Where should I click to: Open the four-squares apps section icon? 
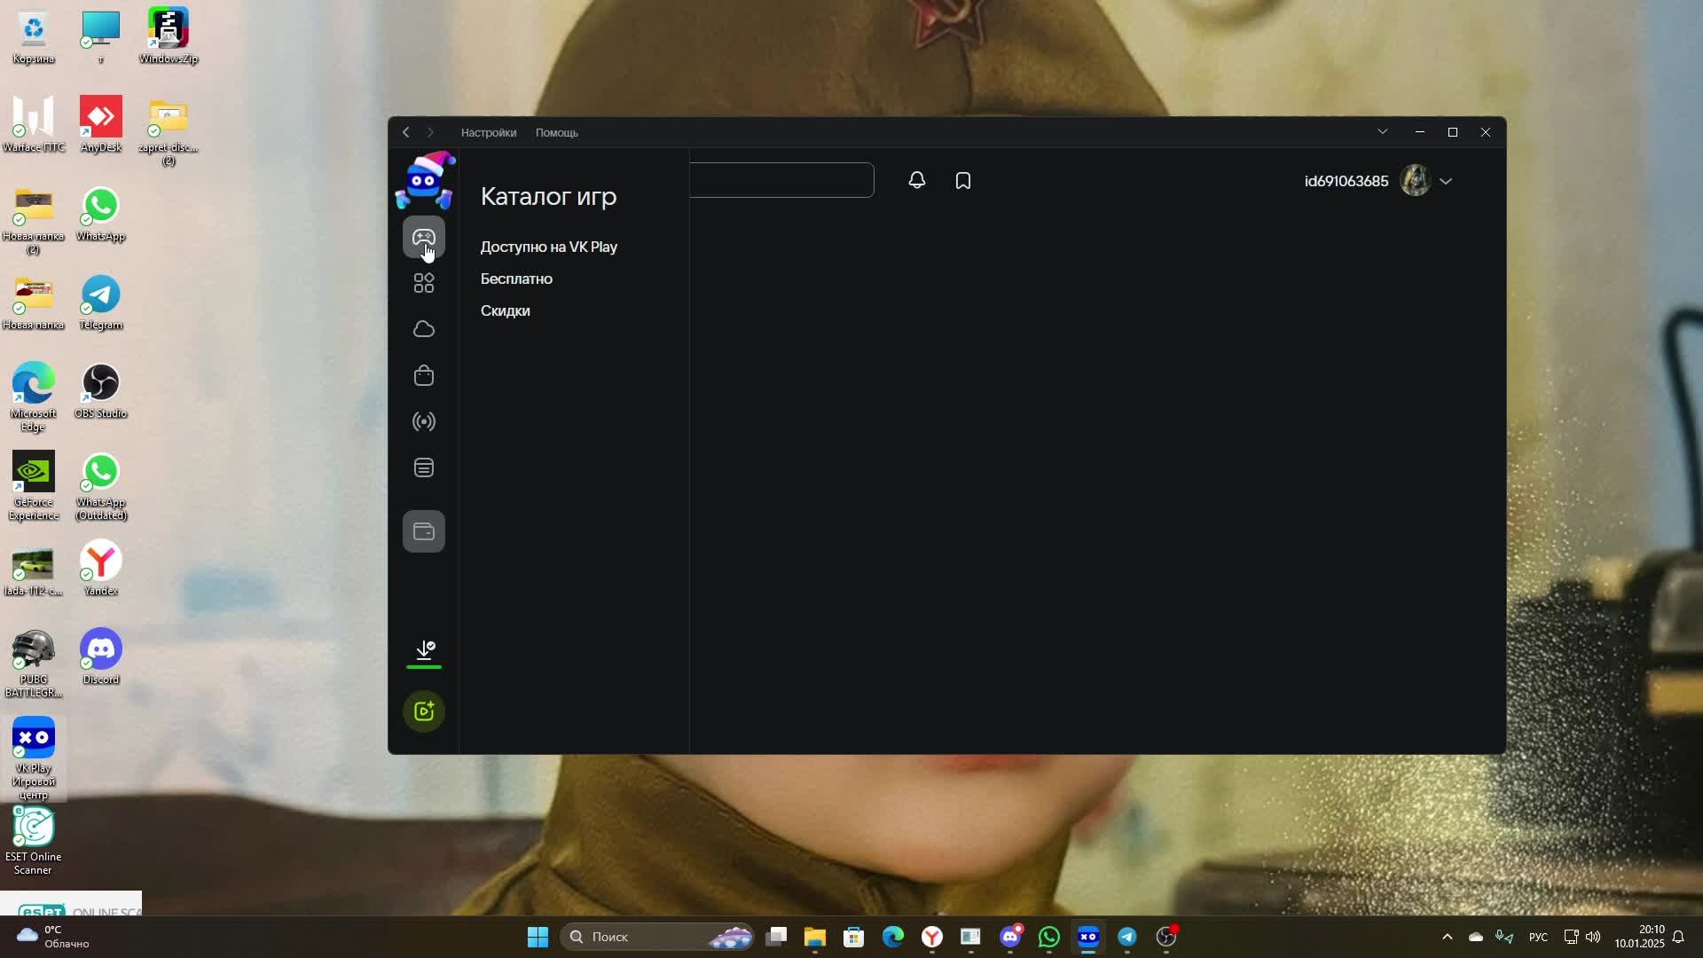click(423, 283)
